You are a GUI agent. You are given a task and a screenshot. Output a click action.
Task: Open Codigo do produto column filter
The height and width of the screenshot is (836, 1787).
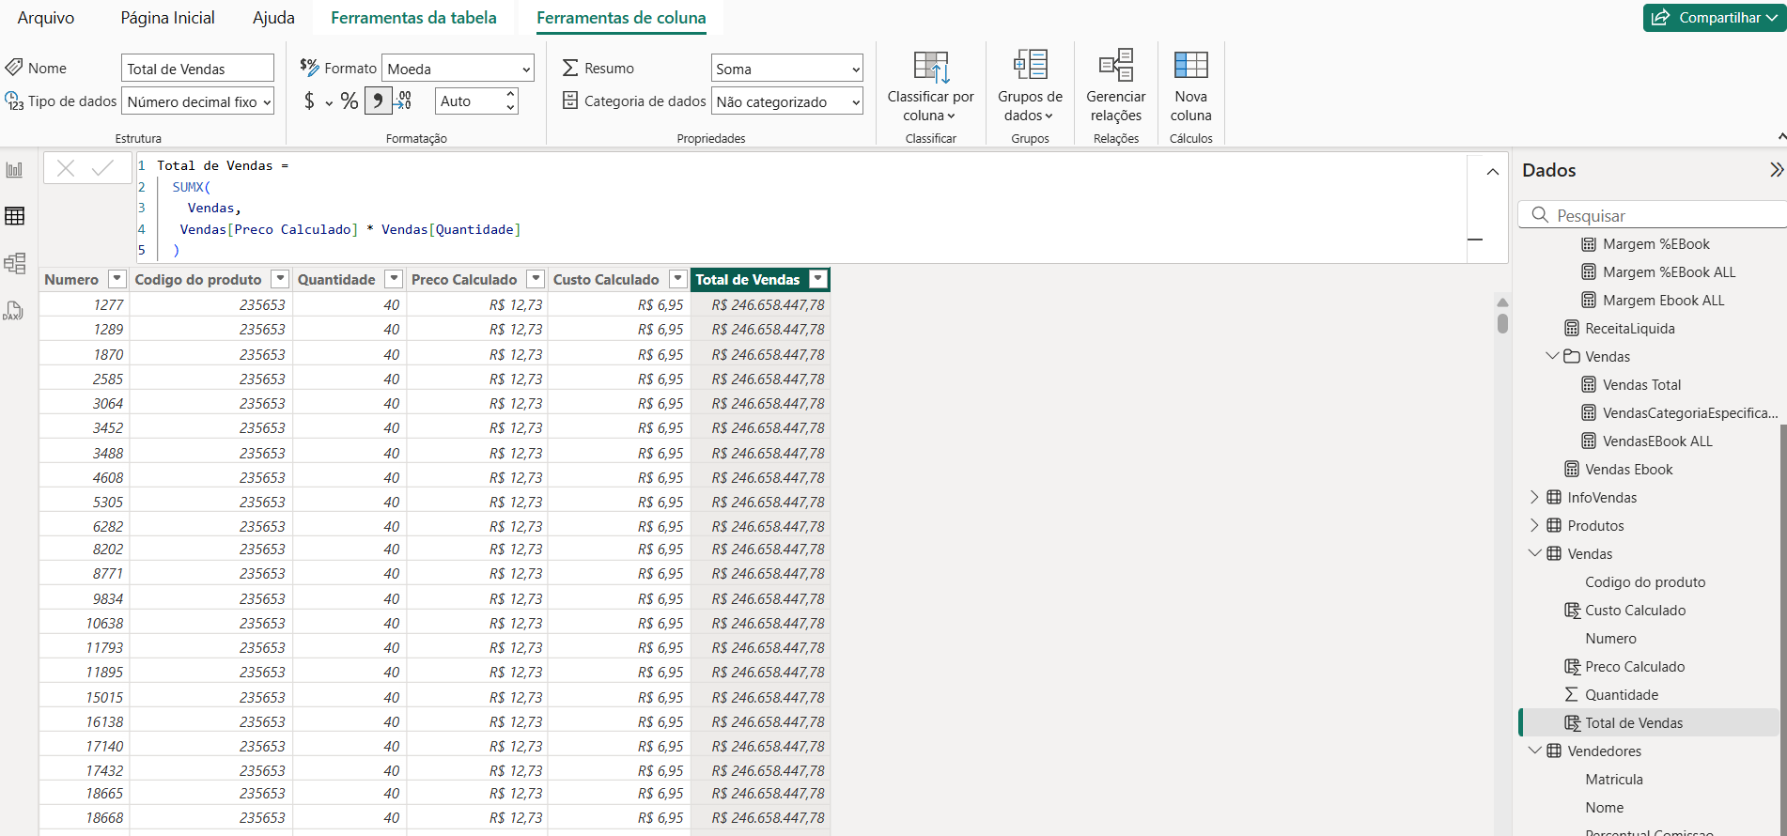pyautogui.click(x=280, y=279)
